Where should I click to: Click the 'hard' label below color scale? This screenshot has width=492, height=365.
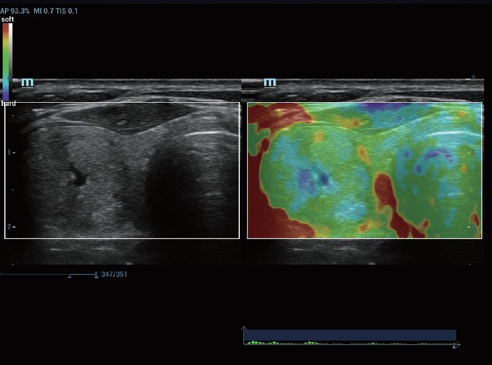click(8, 103)
